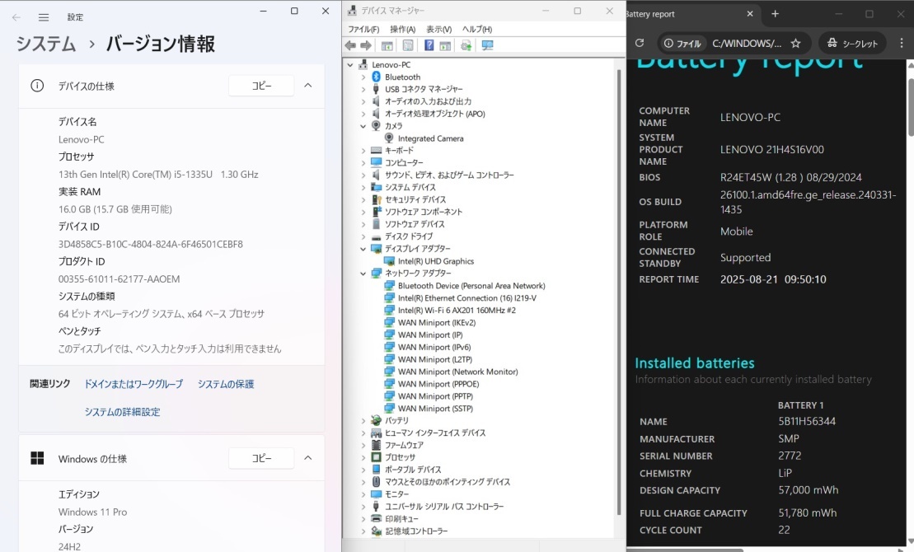Click the Device Manager vertical scrollbar
This screenshot has height=552, width=914.
click(619, 292)
